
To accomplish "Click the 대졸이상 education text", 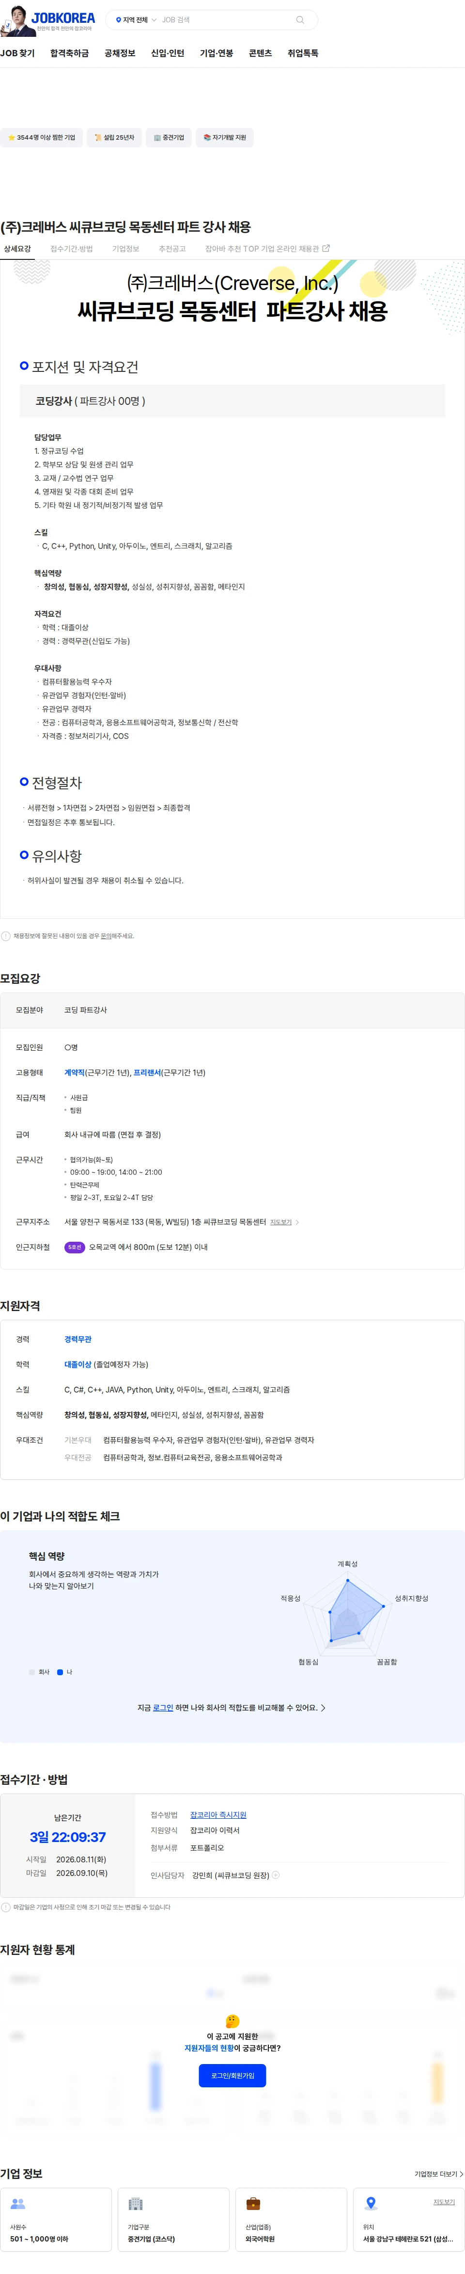I will [x=77, y=1364].
